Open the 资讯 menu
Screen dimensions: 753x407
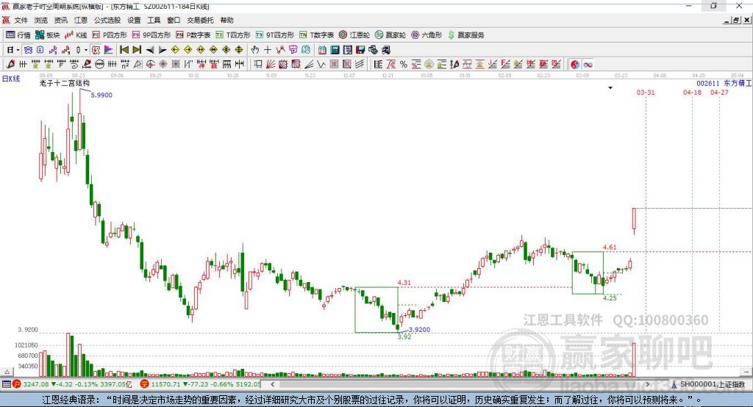(x=60, y=20)
